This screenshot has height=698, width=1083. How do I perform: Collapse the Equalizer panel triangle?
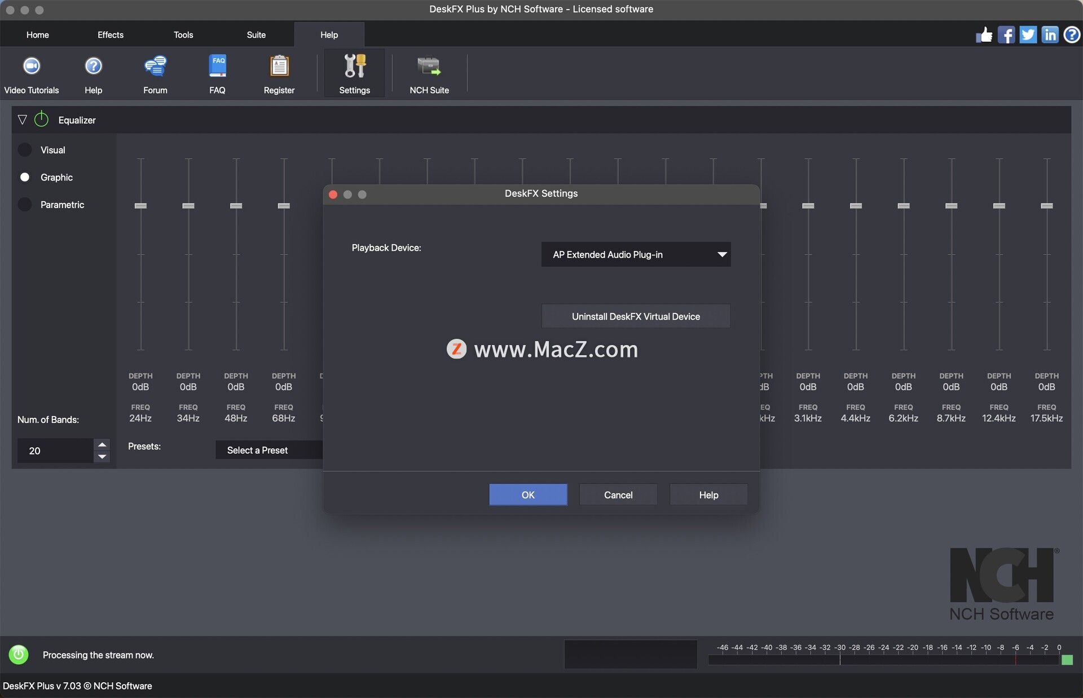23,120
